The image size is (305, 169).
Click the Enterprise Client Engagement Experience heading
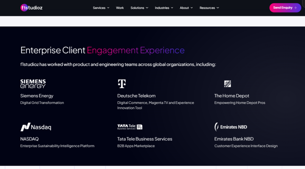(102, 50)
